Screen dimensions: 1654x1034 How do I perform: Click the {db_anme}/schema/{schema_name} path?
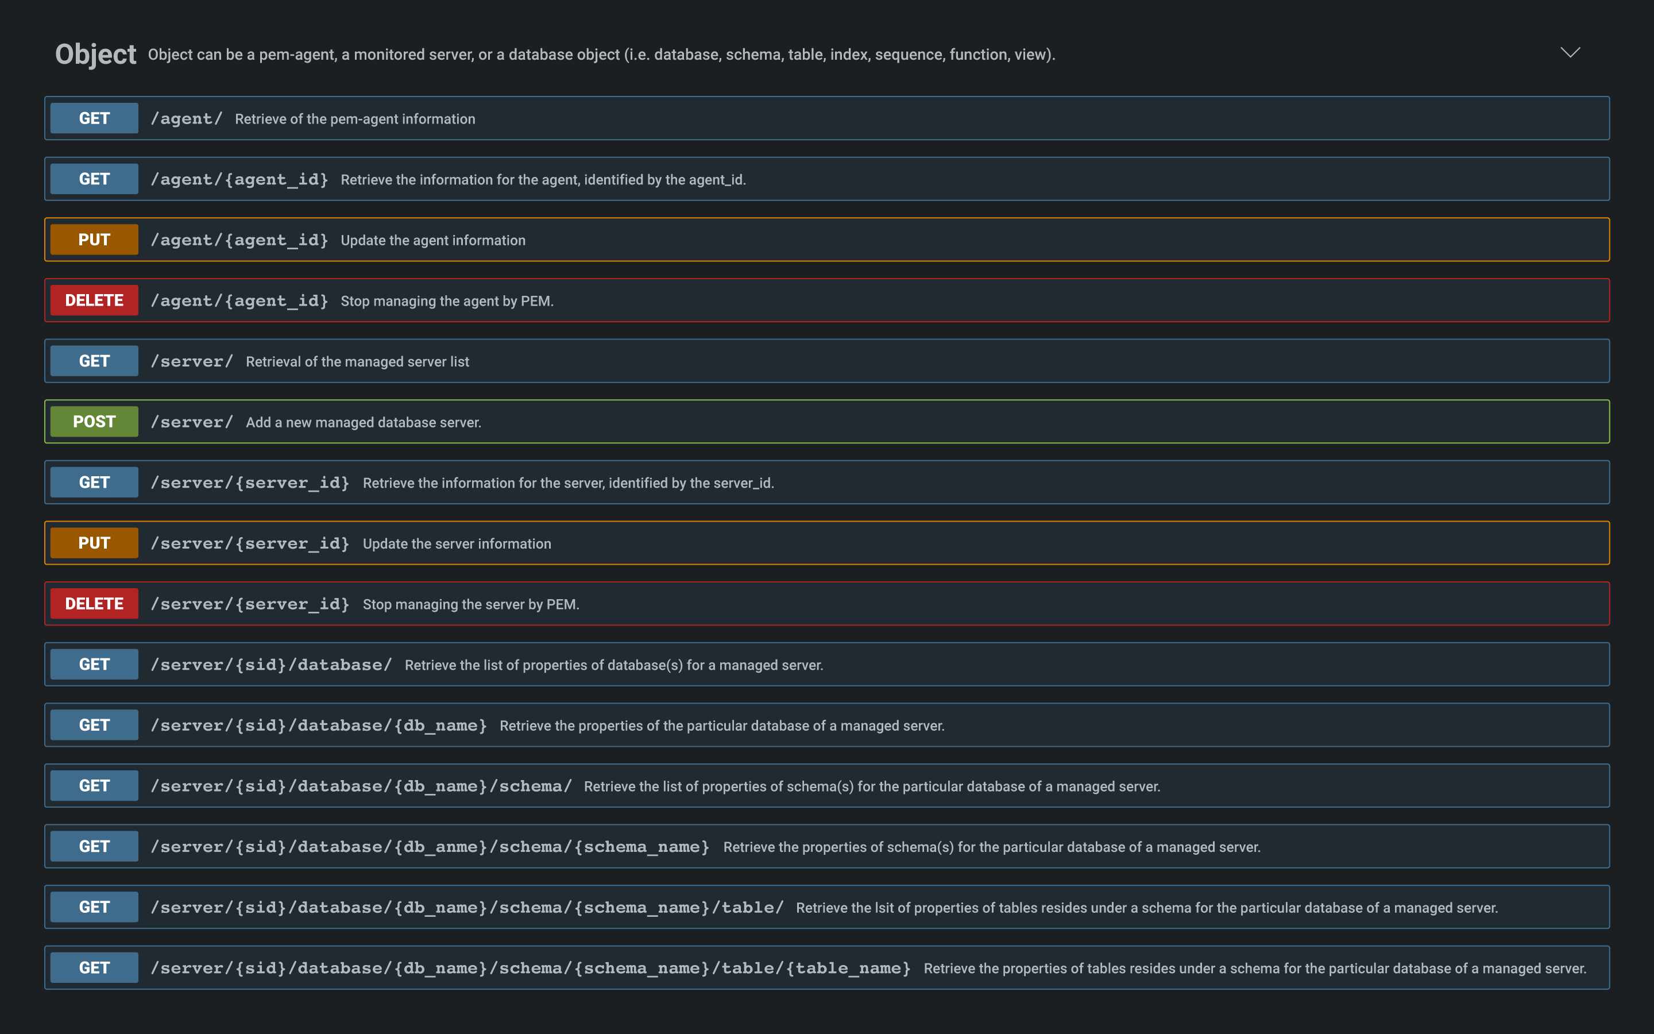[430, 847]
